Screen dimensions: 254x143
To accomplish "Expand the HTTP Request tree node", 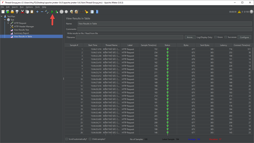I will pyautogui.click(x=8, y=23).
